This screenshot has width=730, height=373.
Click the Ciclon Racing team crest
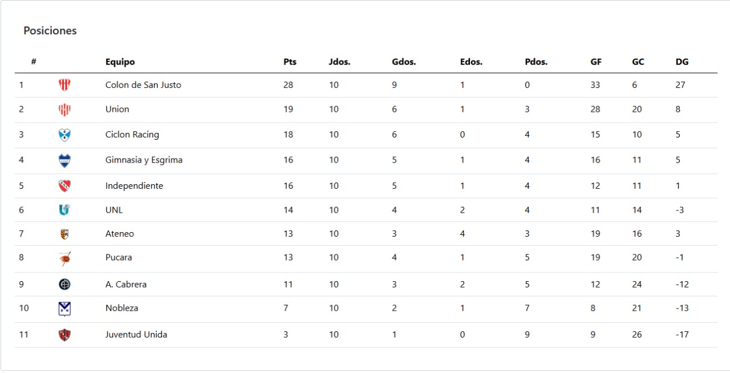[64, 135]
